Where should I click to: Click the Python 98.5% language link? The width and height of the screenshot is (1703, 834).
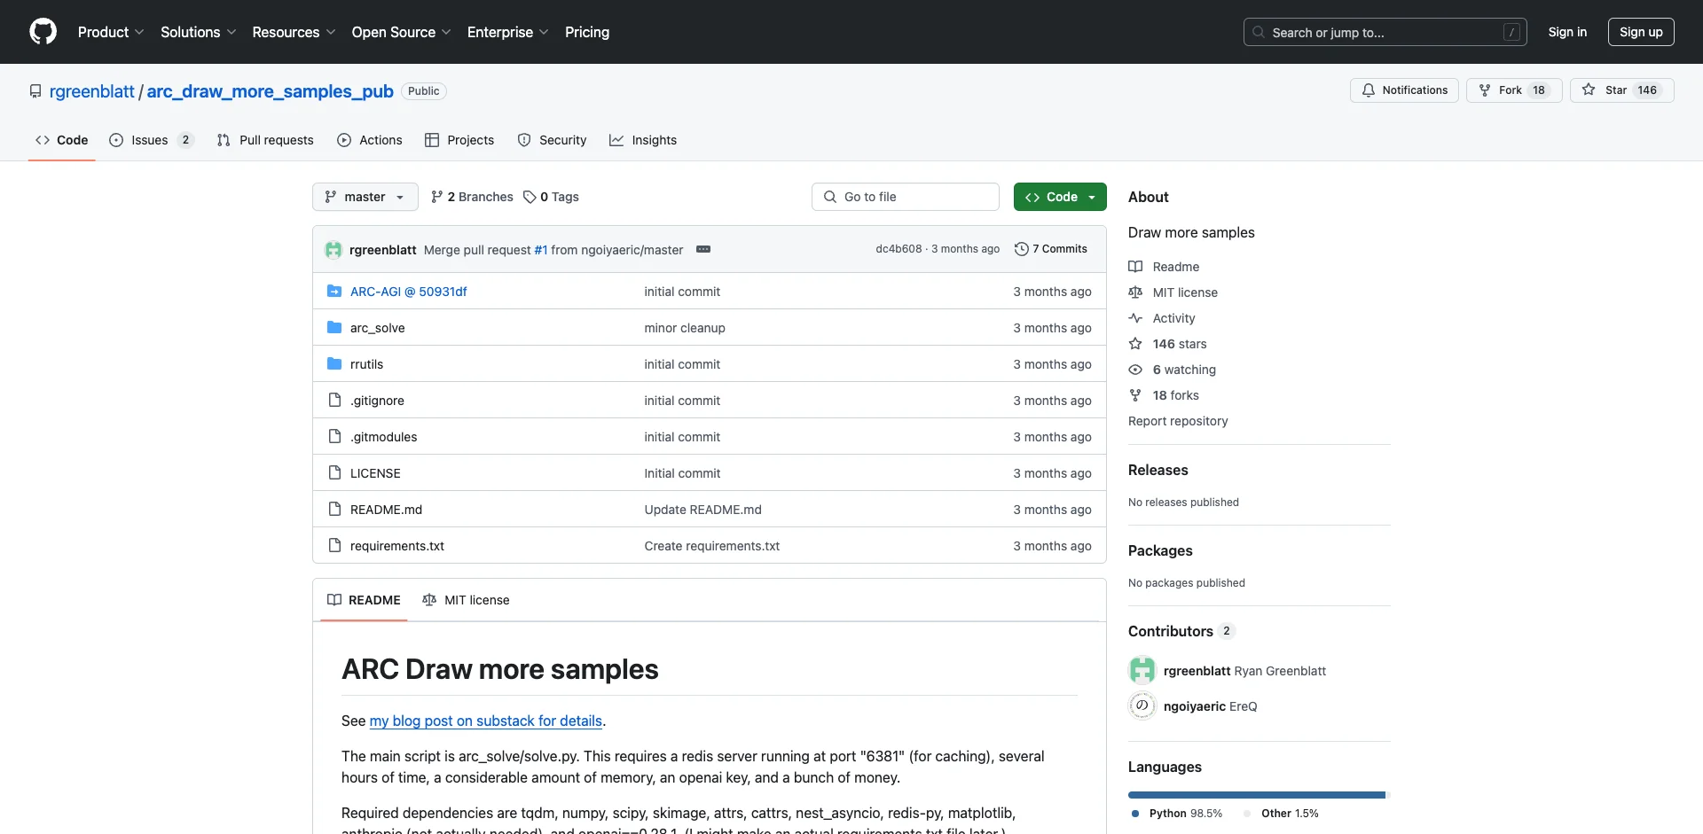pyautogui.click(x=1177, y=814)
